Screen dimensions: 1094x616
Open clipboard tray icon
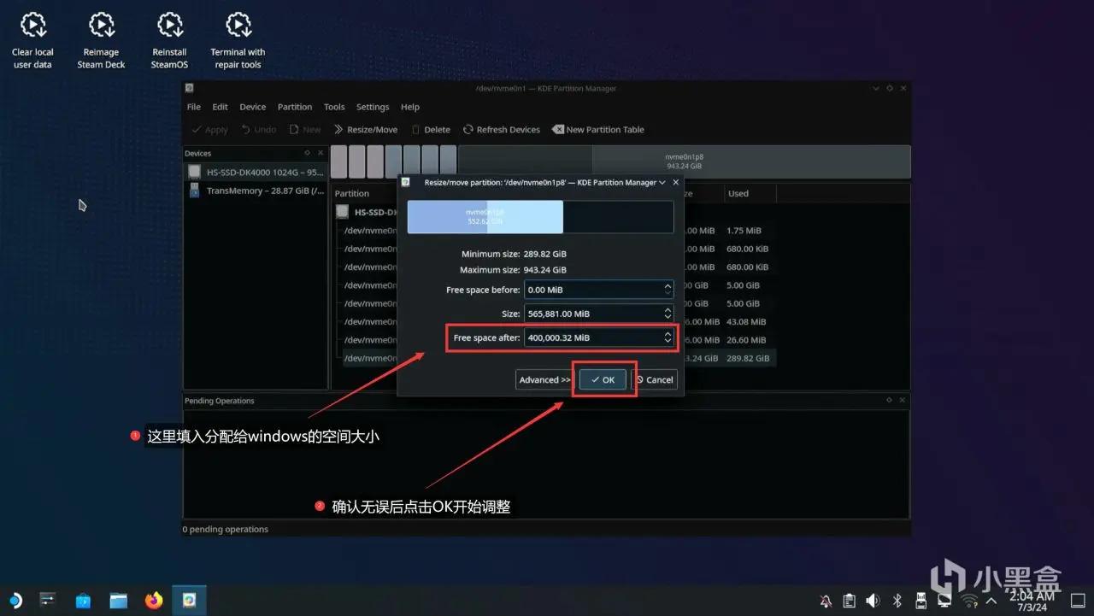point(850,601)
